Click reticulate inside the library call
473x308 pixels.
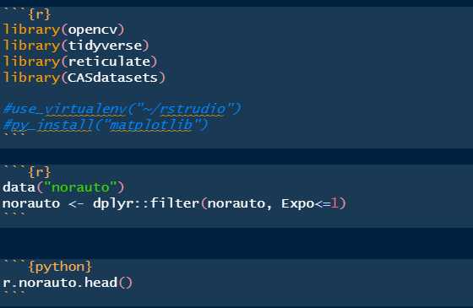pos(109,62)
